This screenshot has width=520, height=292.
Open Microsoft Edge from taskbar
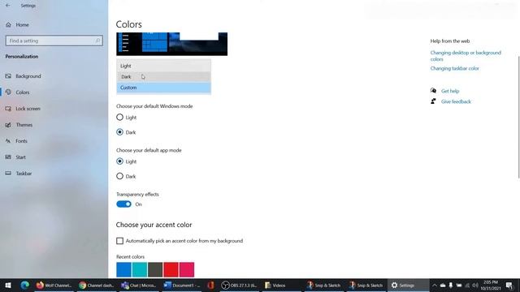click(24, 285)
